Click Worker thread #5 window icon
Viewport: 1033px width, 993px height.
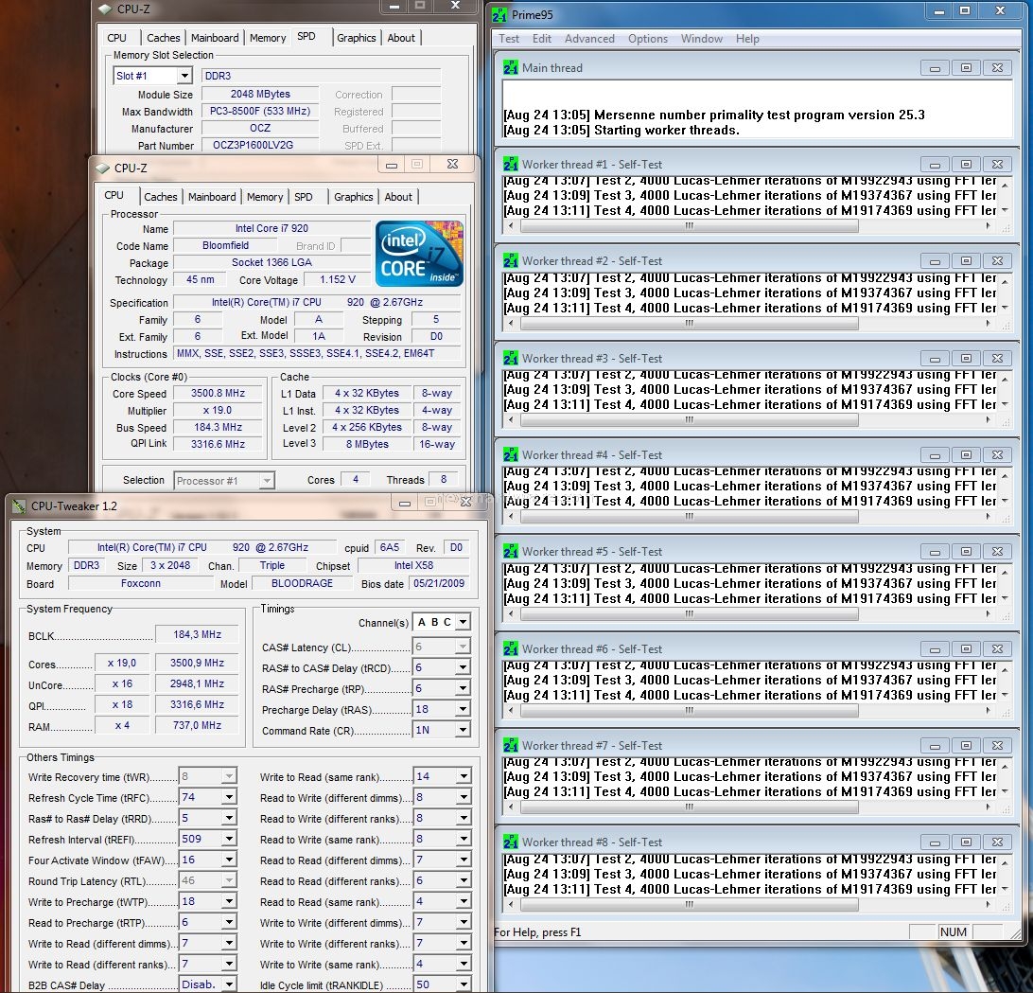(x=511, y=551)
